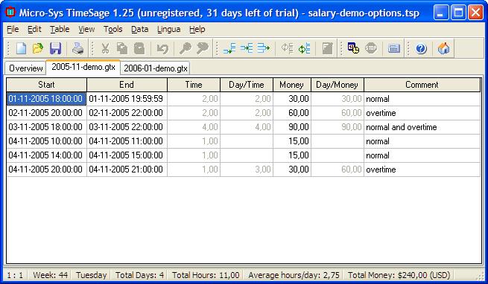This screenshot has height=284, width=488.
Task: Click the gray STOP sign icon
Action: click(x=371, y=48)
